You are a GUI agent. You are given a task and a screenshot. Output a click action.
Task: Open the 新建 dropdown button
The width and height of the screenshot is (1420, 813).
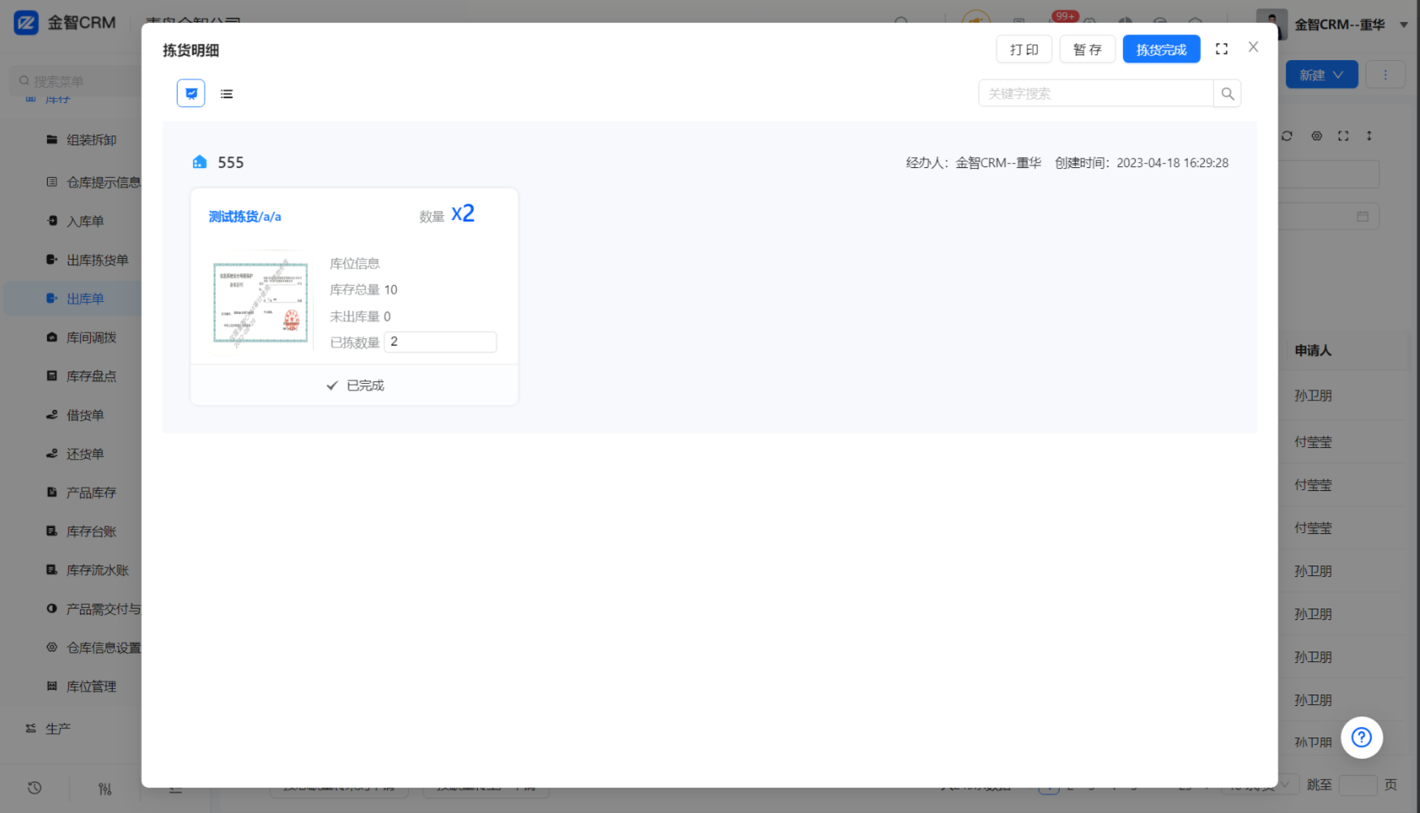(1322, 75)
